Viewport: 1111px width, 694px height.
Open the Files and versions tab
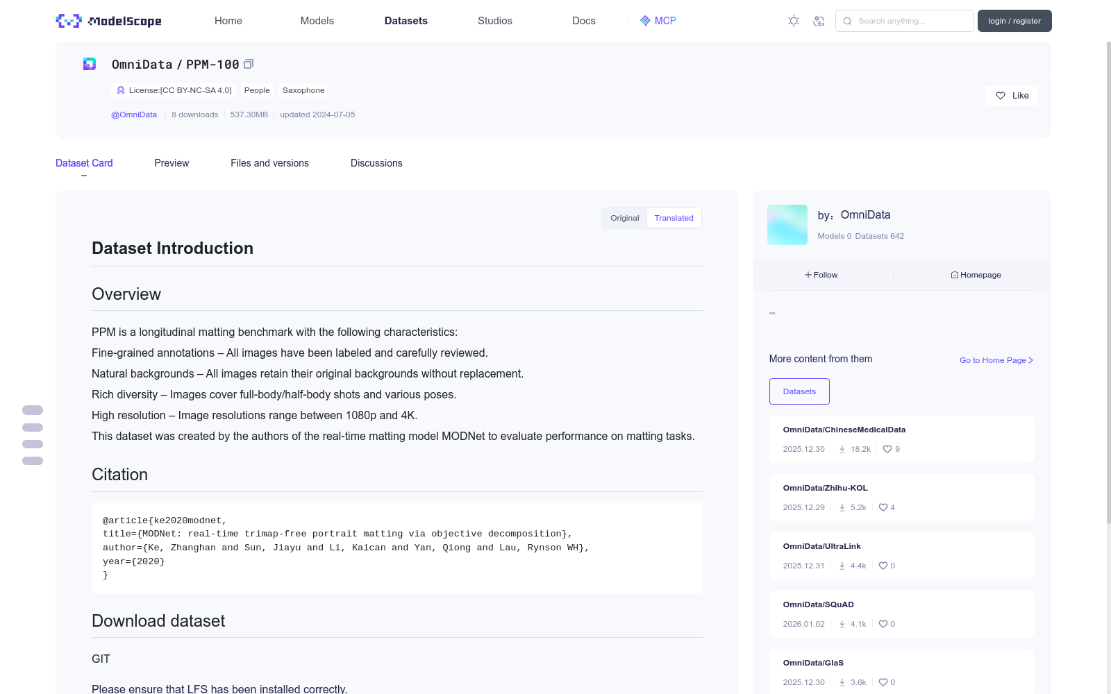coord(269,163)
